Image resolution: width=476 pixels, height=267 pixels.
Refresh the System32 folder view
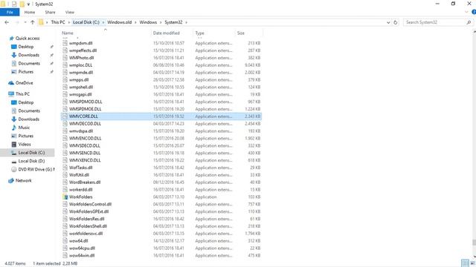pos(395,22)
